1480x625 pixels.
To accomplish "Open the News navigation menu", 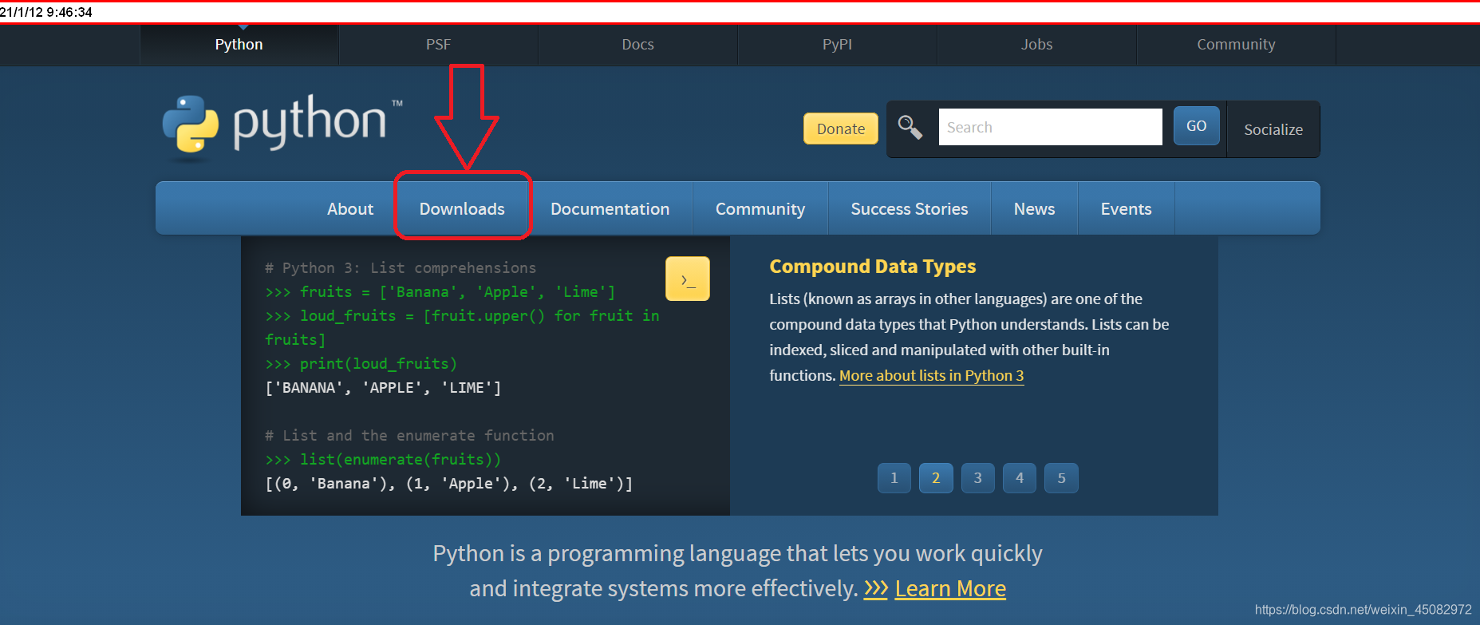I will [1034, 209].
